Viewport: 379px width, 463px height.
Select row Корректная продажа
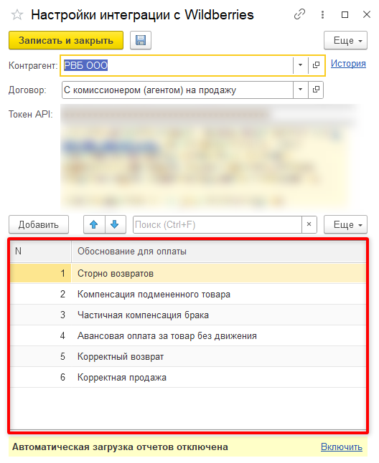click(x=188, y=378)
